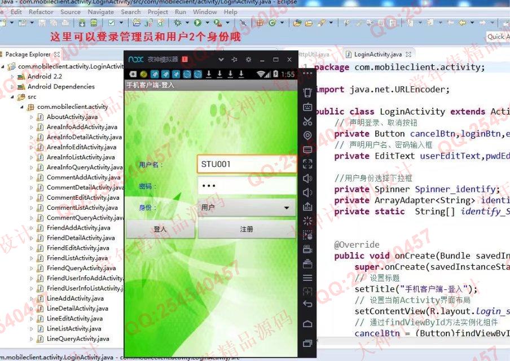Click the yellow open folder toolbar icon

309,23
